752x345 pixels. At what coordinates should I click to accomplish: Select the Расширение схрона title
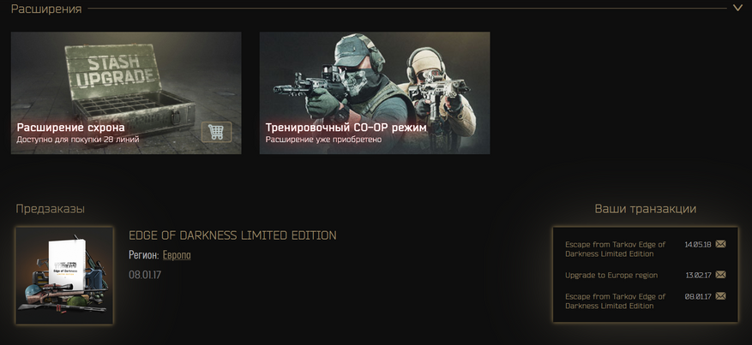click(70, 128)
